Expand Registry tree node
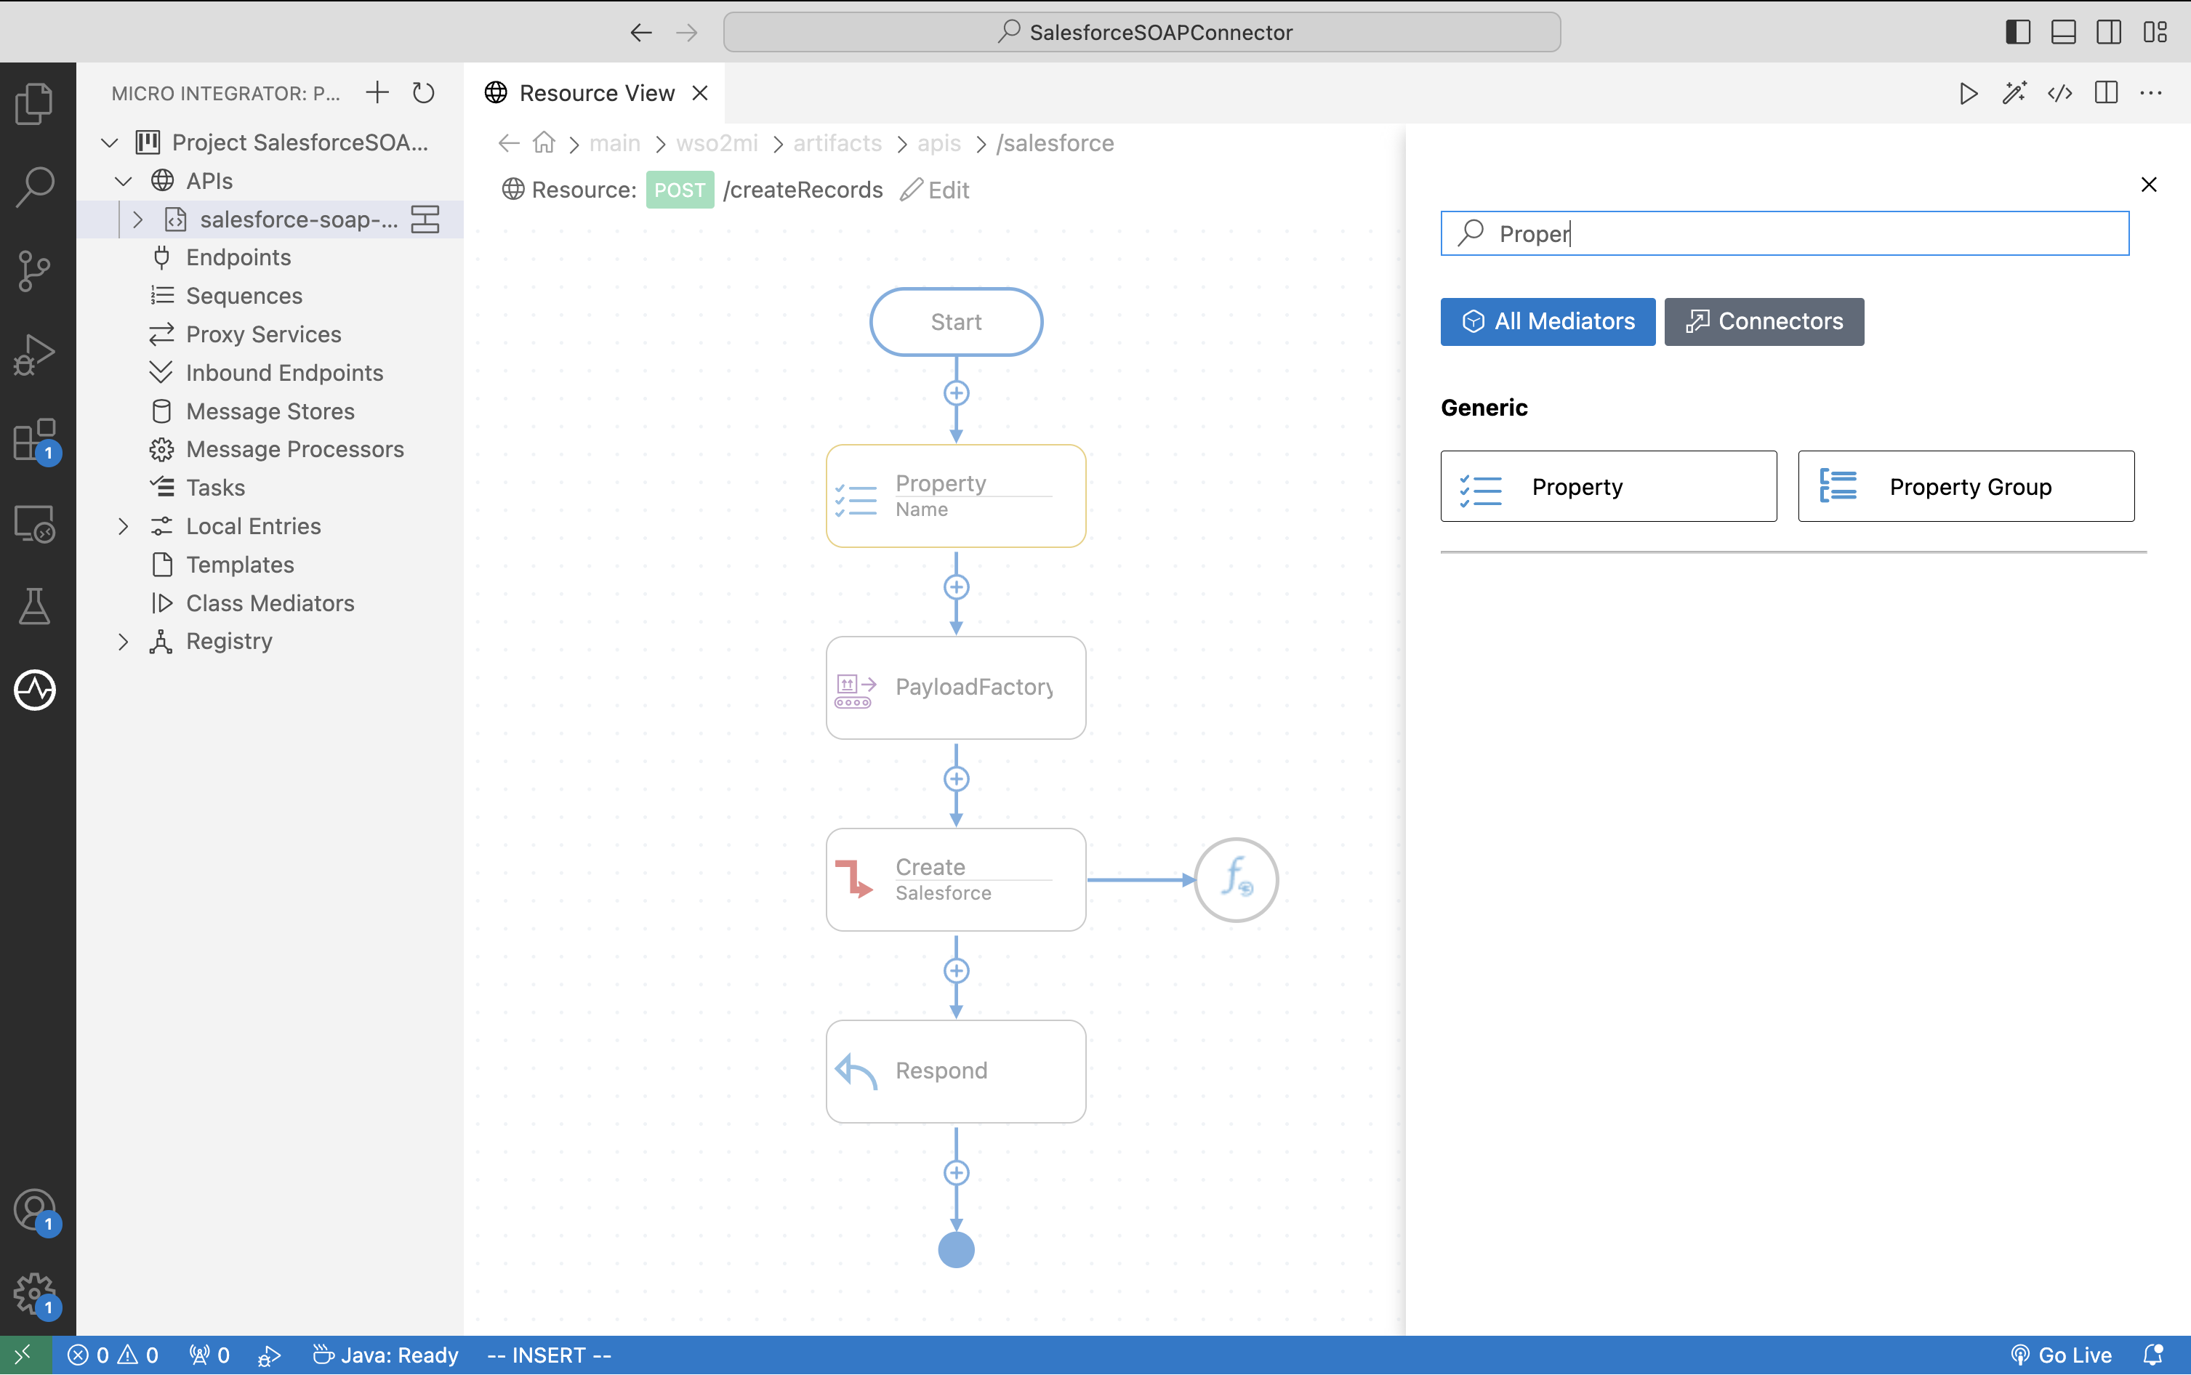 point(124,641)
